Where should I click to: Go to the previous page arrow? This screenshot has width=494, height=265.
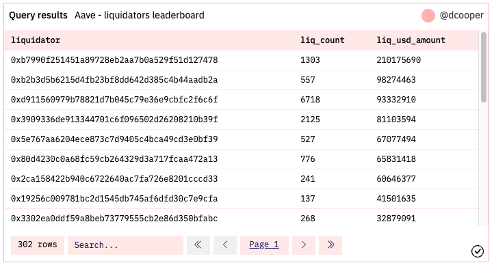(225, 245)
